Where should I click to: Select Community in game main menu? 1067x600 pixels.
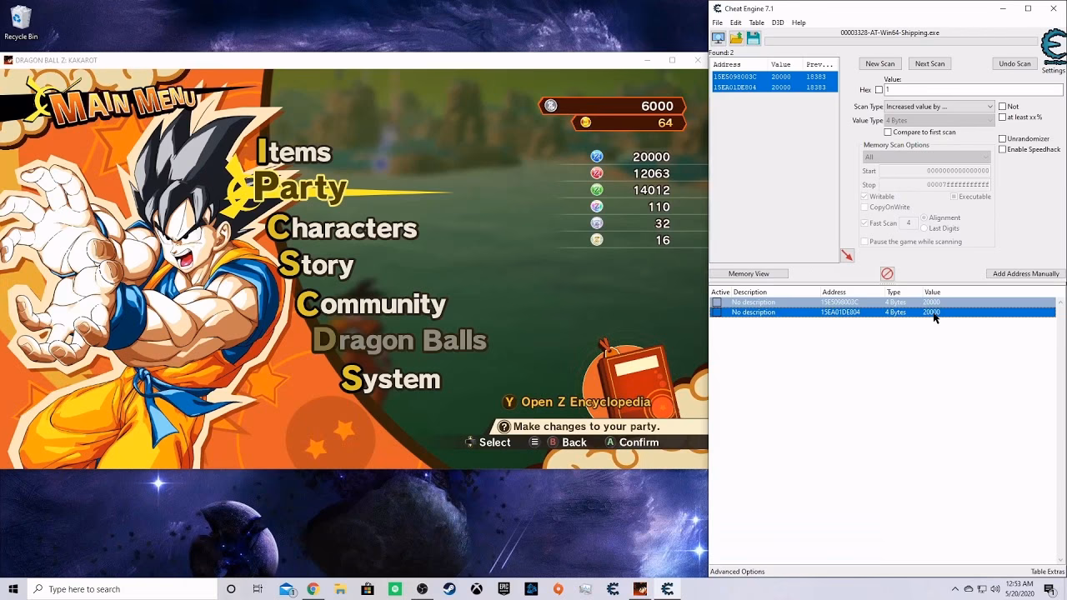(371, 303)
